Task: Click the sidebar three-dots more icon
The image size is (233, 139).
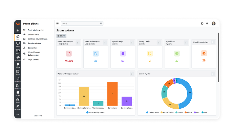Action: click(18, 115)
